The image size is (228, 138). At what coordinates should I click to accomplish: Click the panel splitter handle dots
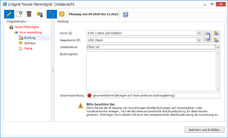[x=53, y=70]
